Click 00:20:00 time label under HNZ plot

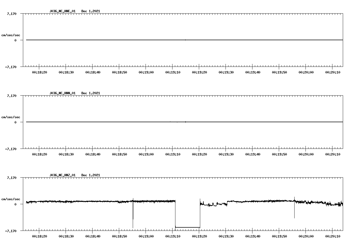point(306,236)
